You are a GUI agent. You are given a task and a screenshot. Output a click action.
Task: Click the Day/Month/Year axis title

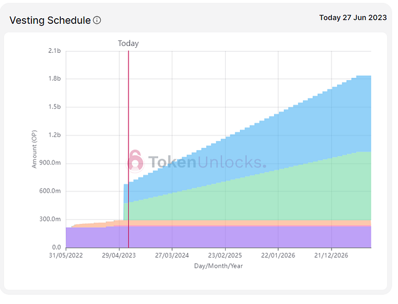pos(218,265)
